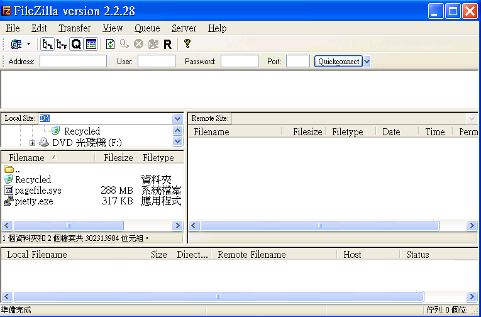Click queue Remote Filename column header

click(274, 254)
